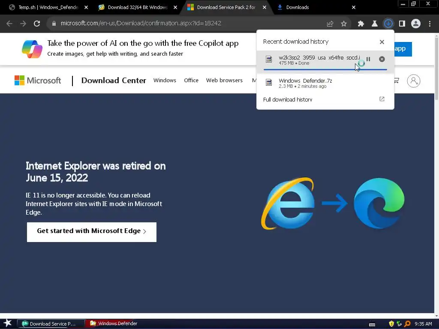Click the Copilot app logo
This screenshot has width=439, height=329.
pos(32,49)
